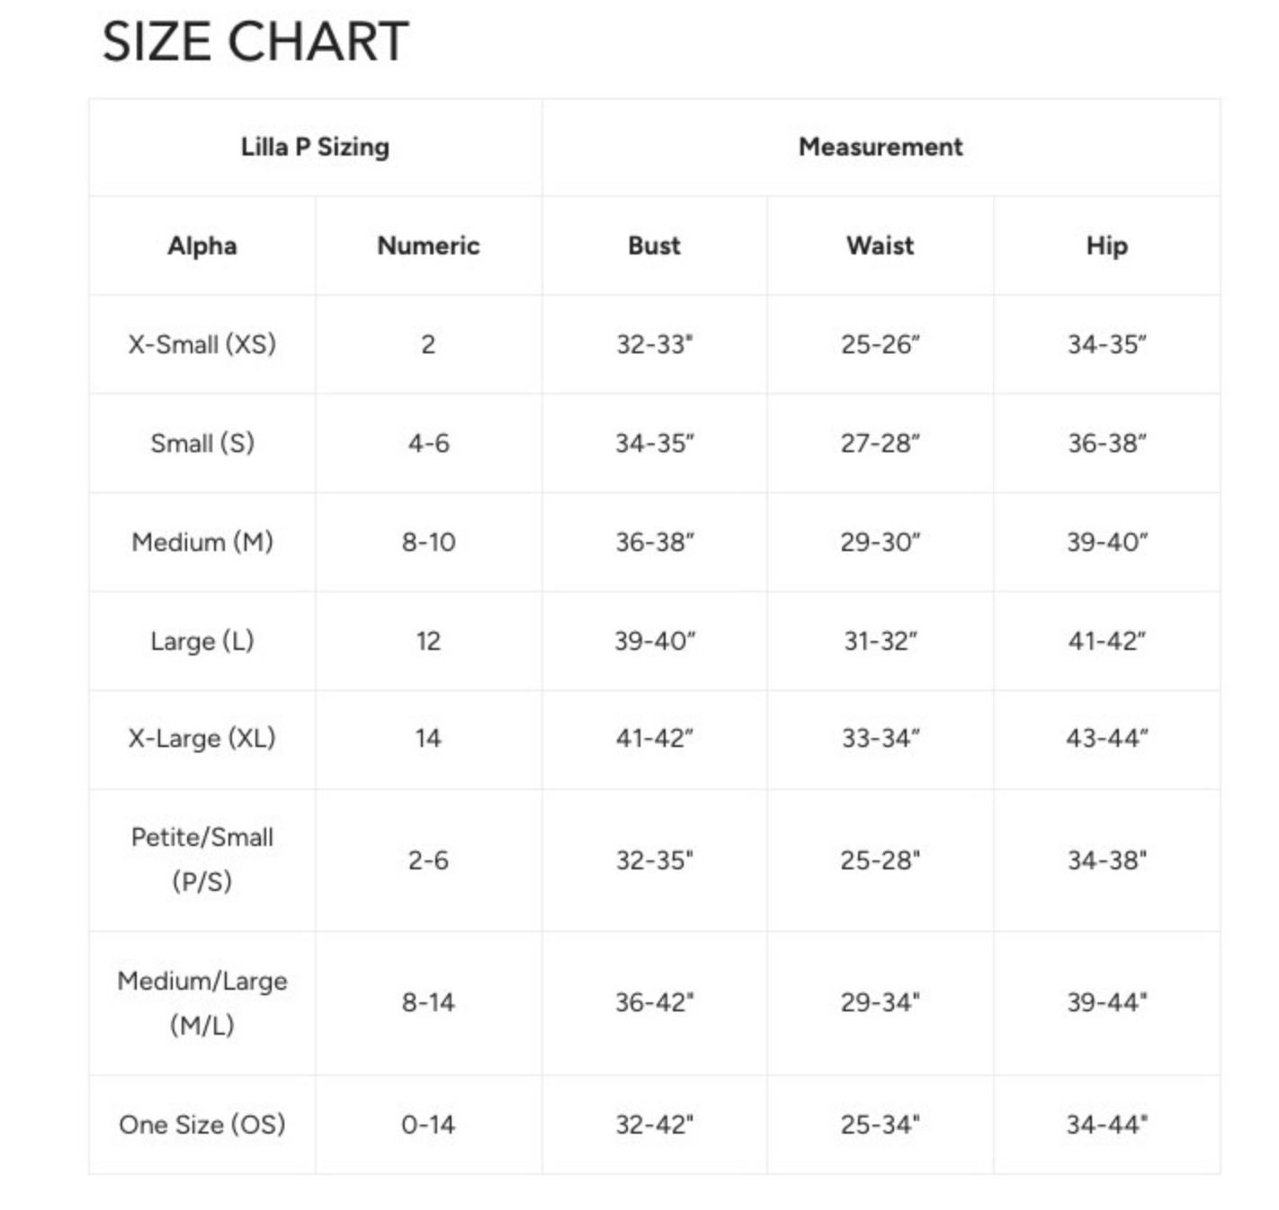Screen dimensions: 1279x1210
Task: Select the X-Small (XS) row label
Action: click(202, 344)
